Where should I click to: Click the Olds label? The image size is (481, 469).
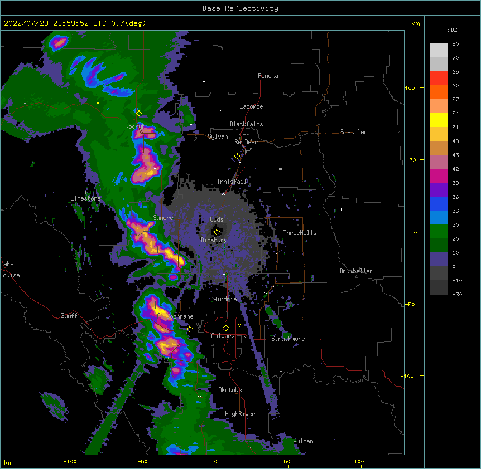pyautogui.click(x=217, y=219)
